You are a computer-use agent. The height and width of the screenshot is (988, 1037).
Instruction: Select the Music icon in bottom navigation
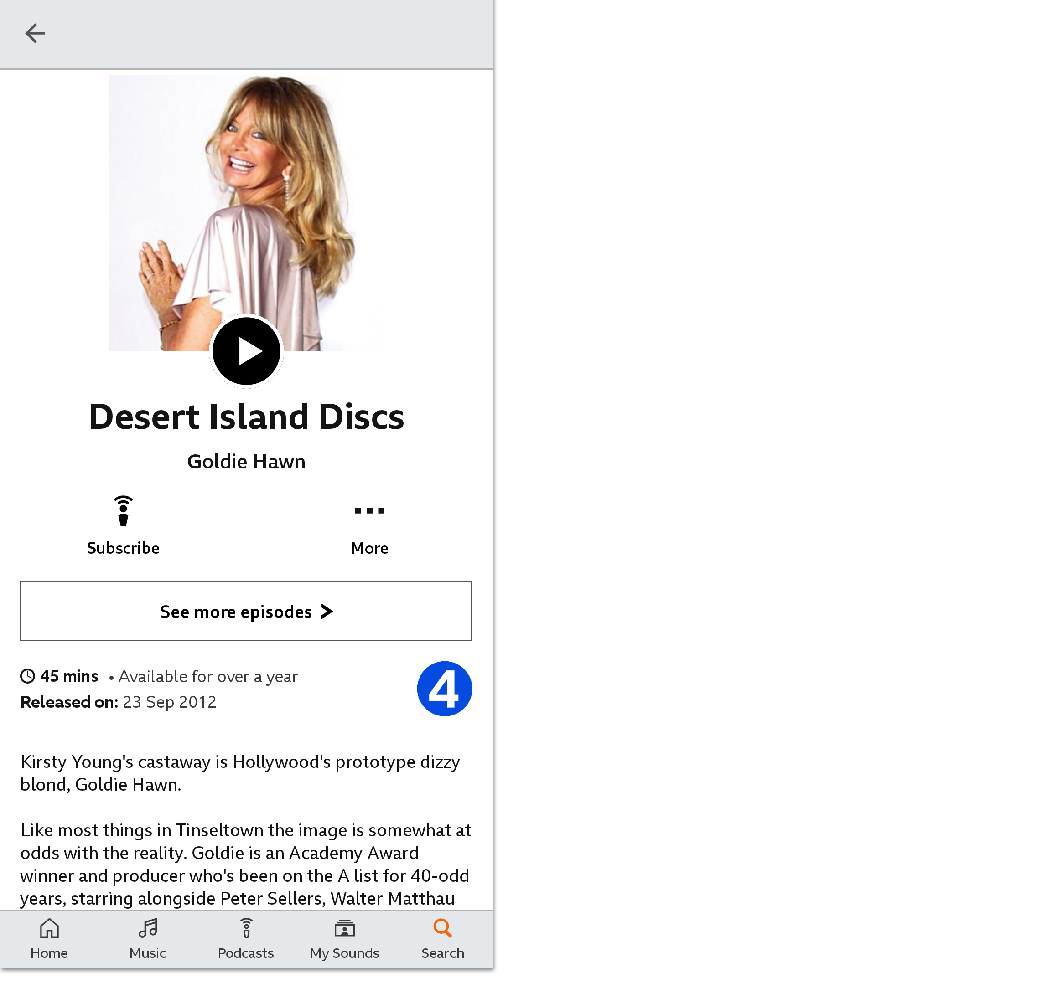coord(147,928)
